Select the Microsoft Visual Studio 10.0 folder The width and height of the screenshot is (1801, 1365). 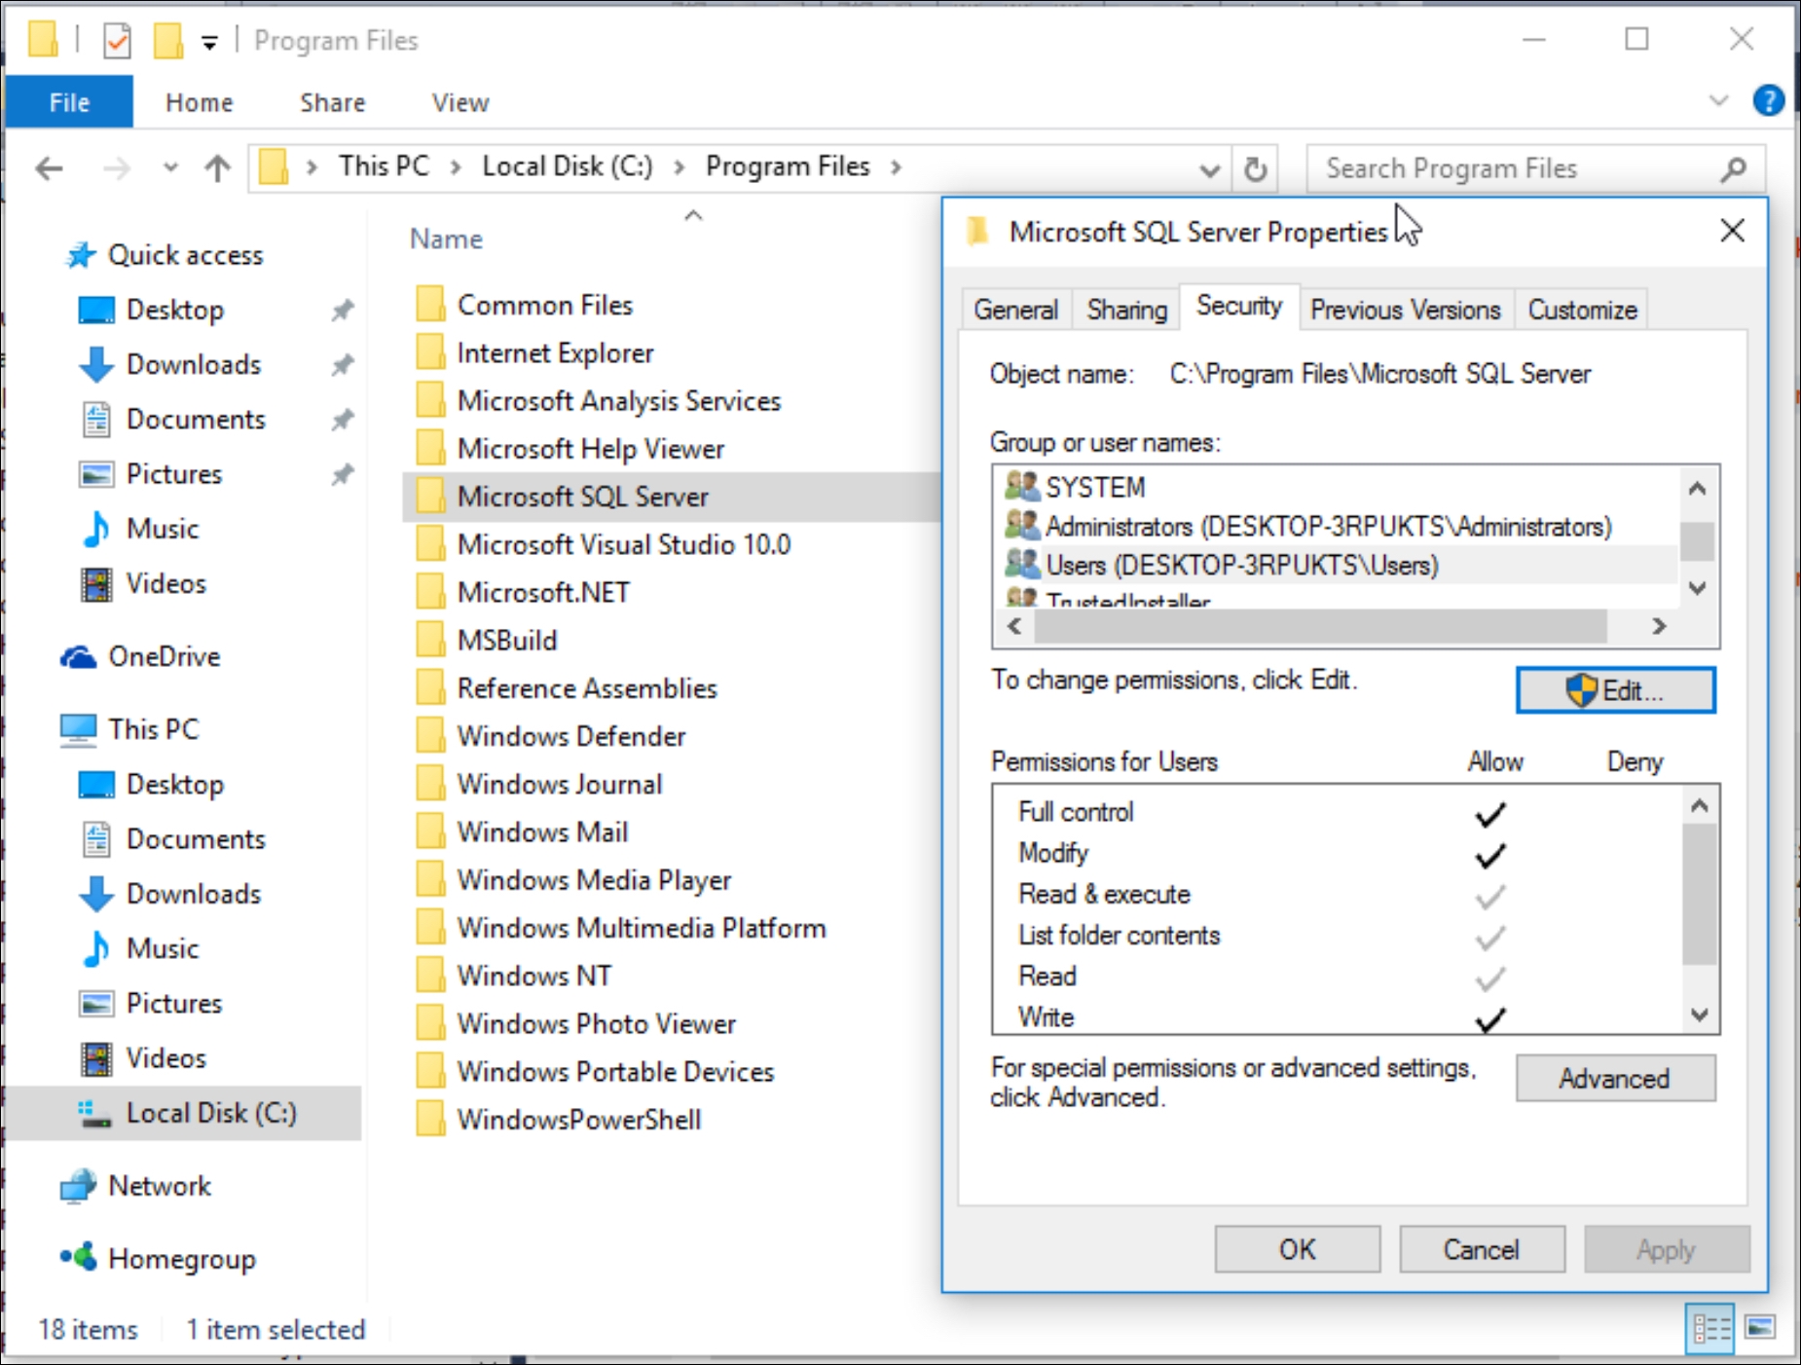pyautogui.click(x=603, y=544)
